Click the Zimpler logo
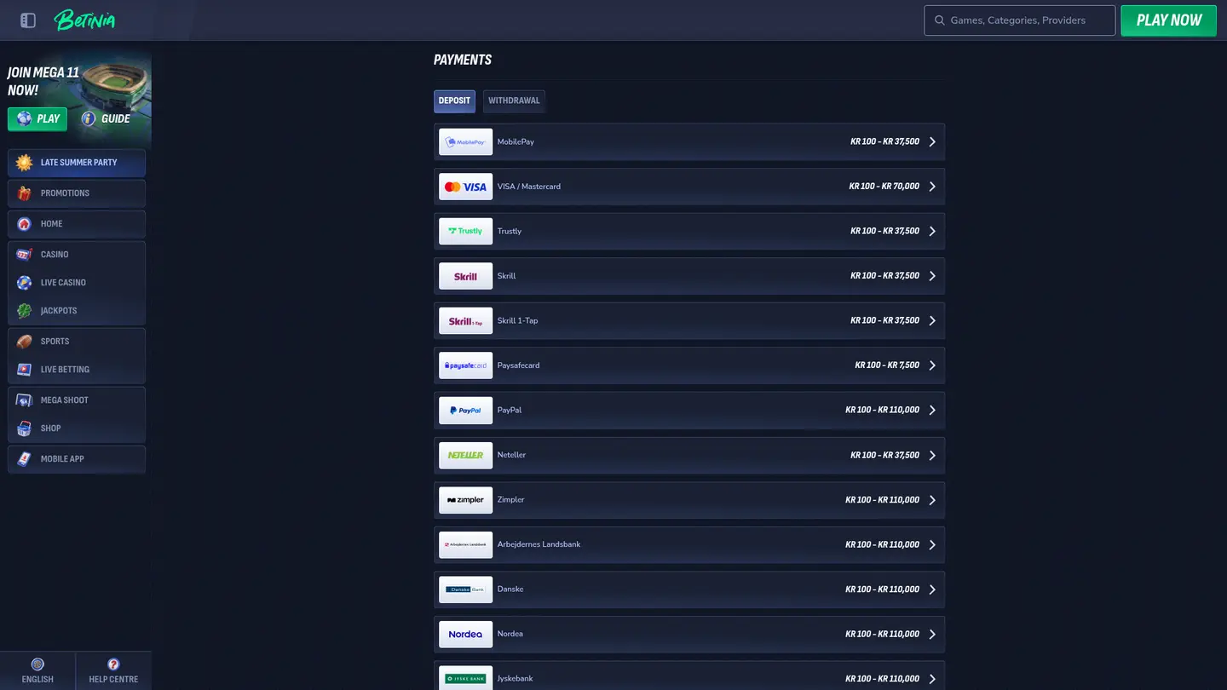 [465, 500]
